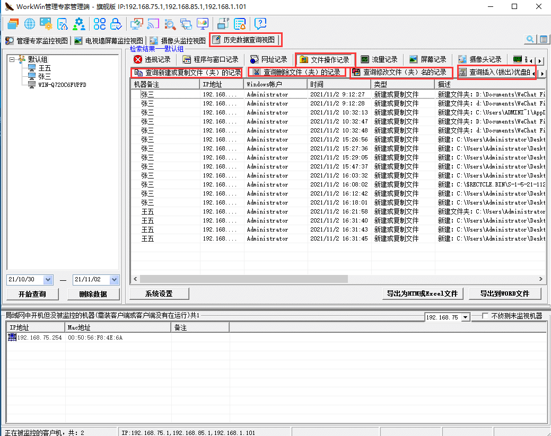
Task: Click the results scrollbar right arrow
Action: tap(541, 279)
